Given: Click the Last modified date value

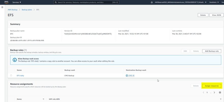Looking at the screenshot, I should [x=133, y=34].
